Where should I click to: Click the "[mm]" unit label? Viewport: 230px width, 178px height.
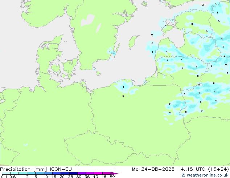point(40,169)
